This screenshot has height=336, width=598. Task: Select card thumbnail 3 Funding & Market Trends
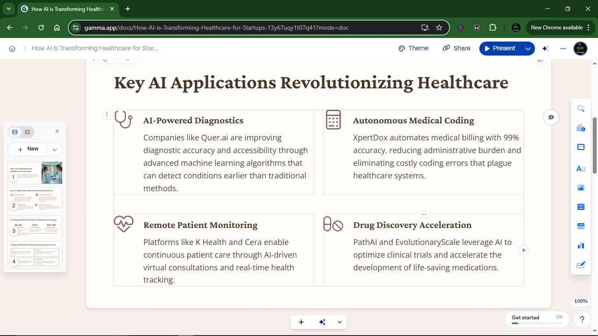(35, 227)
